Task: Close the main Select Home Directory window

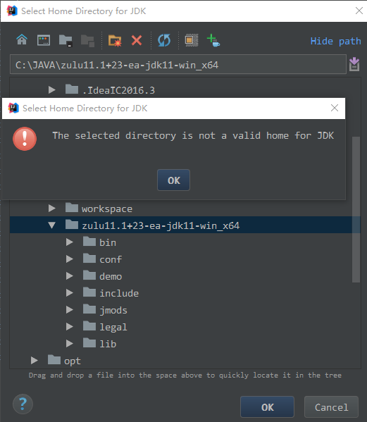Action: (359, 11)
